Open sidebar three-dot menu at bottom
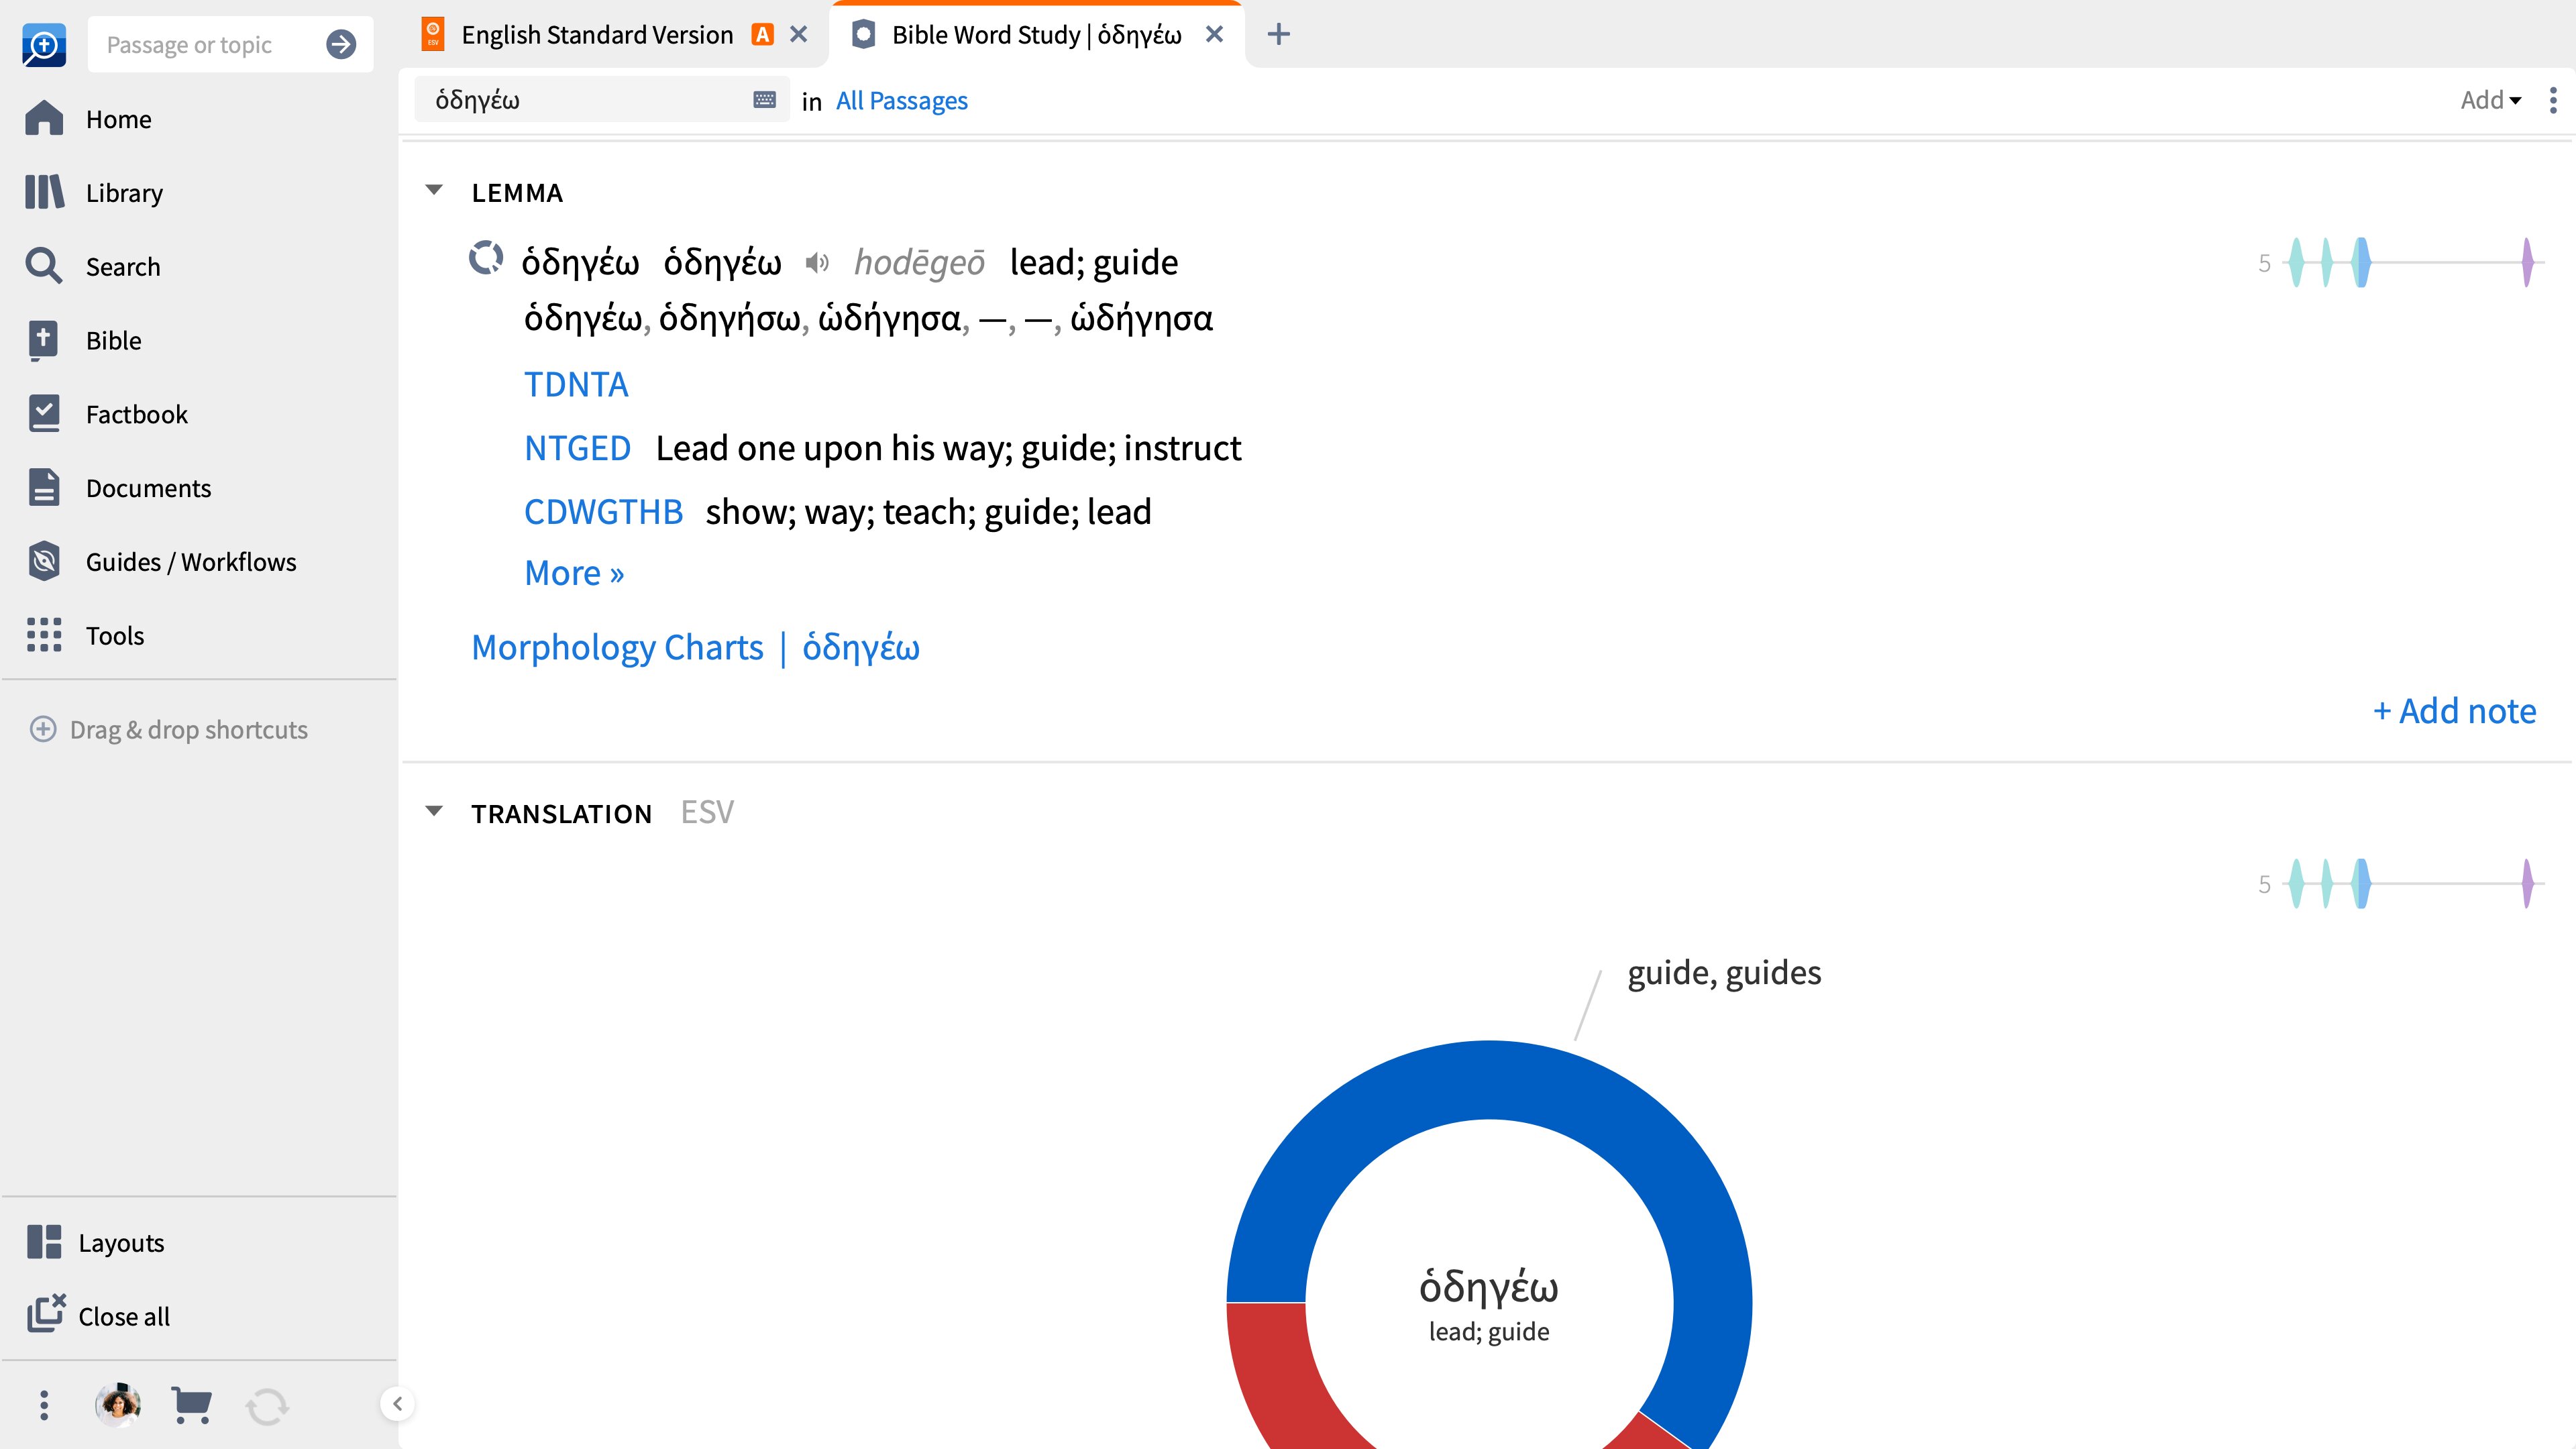Screen dimensions: 2576x1449 (x=44, y=1405)
